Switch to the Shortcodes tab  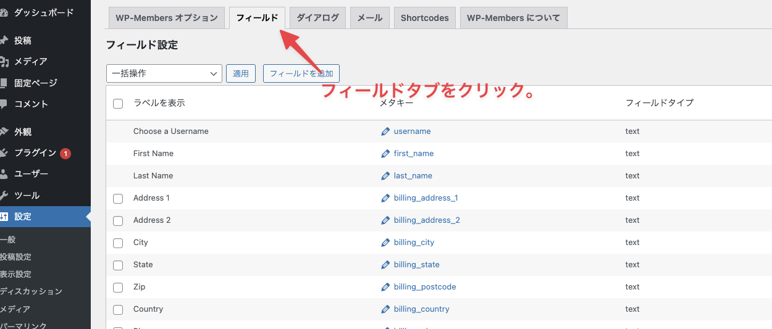424,18
